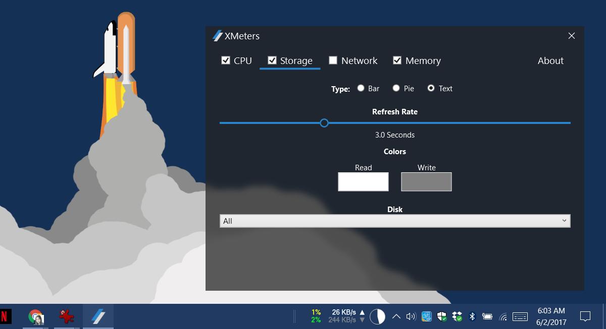
Task: Expand the Disk dropdown showing All
Action: click(x=395, y=221)
